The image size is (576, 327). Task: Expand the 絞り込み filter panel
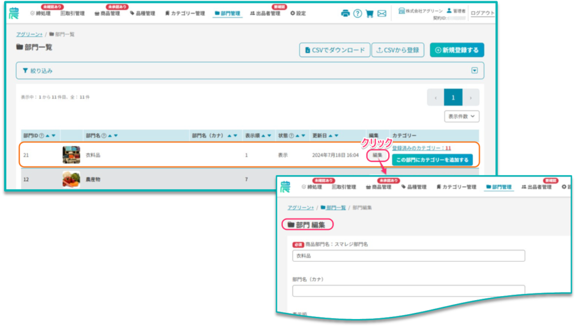pyautogui.click(x=474, y=71)
